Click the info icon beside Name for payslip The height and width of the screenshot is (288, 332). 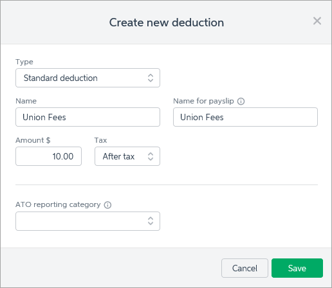241,101
